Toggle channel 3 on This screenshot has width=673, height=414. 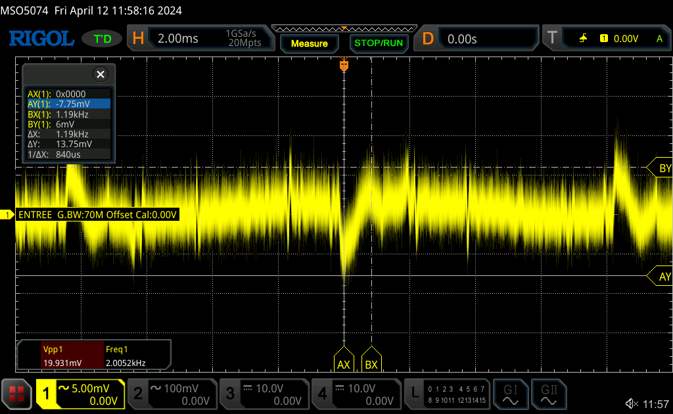tap(229, 394)
